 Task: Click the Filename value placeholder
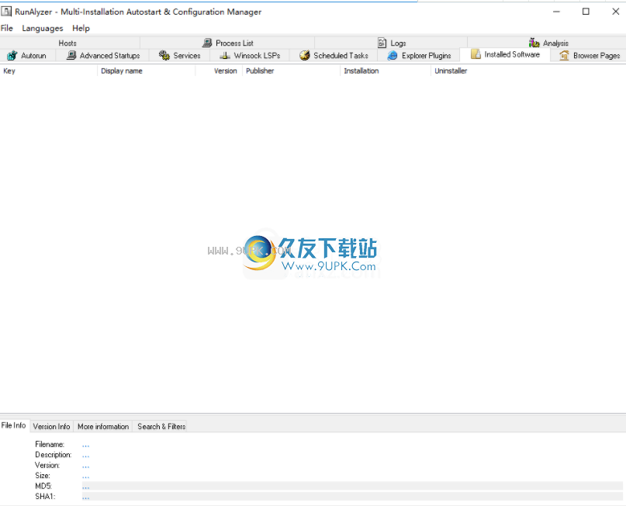click(x=86, y=445)
